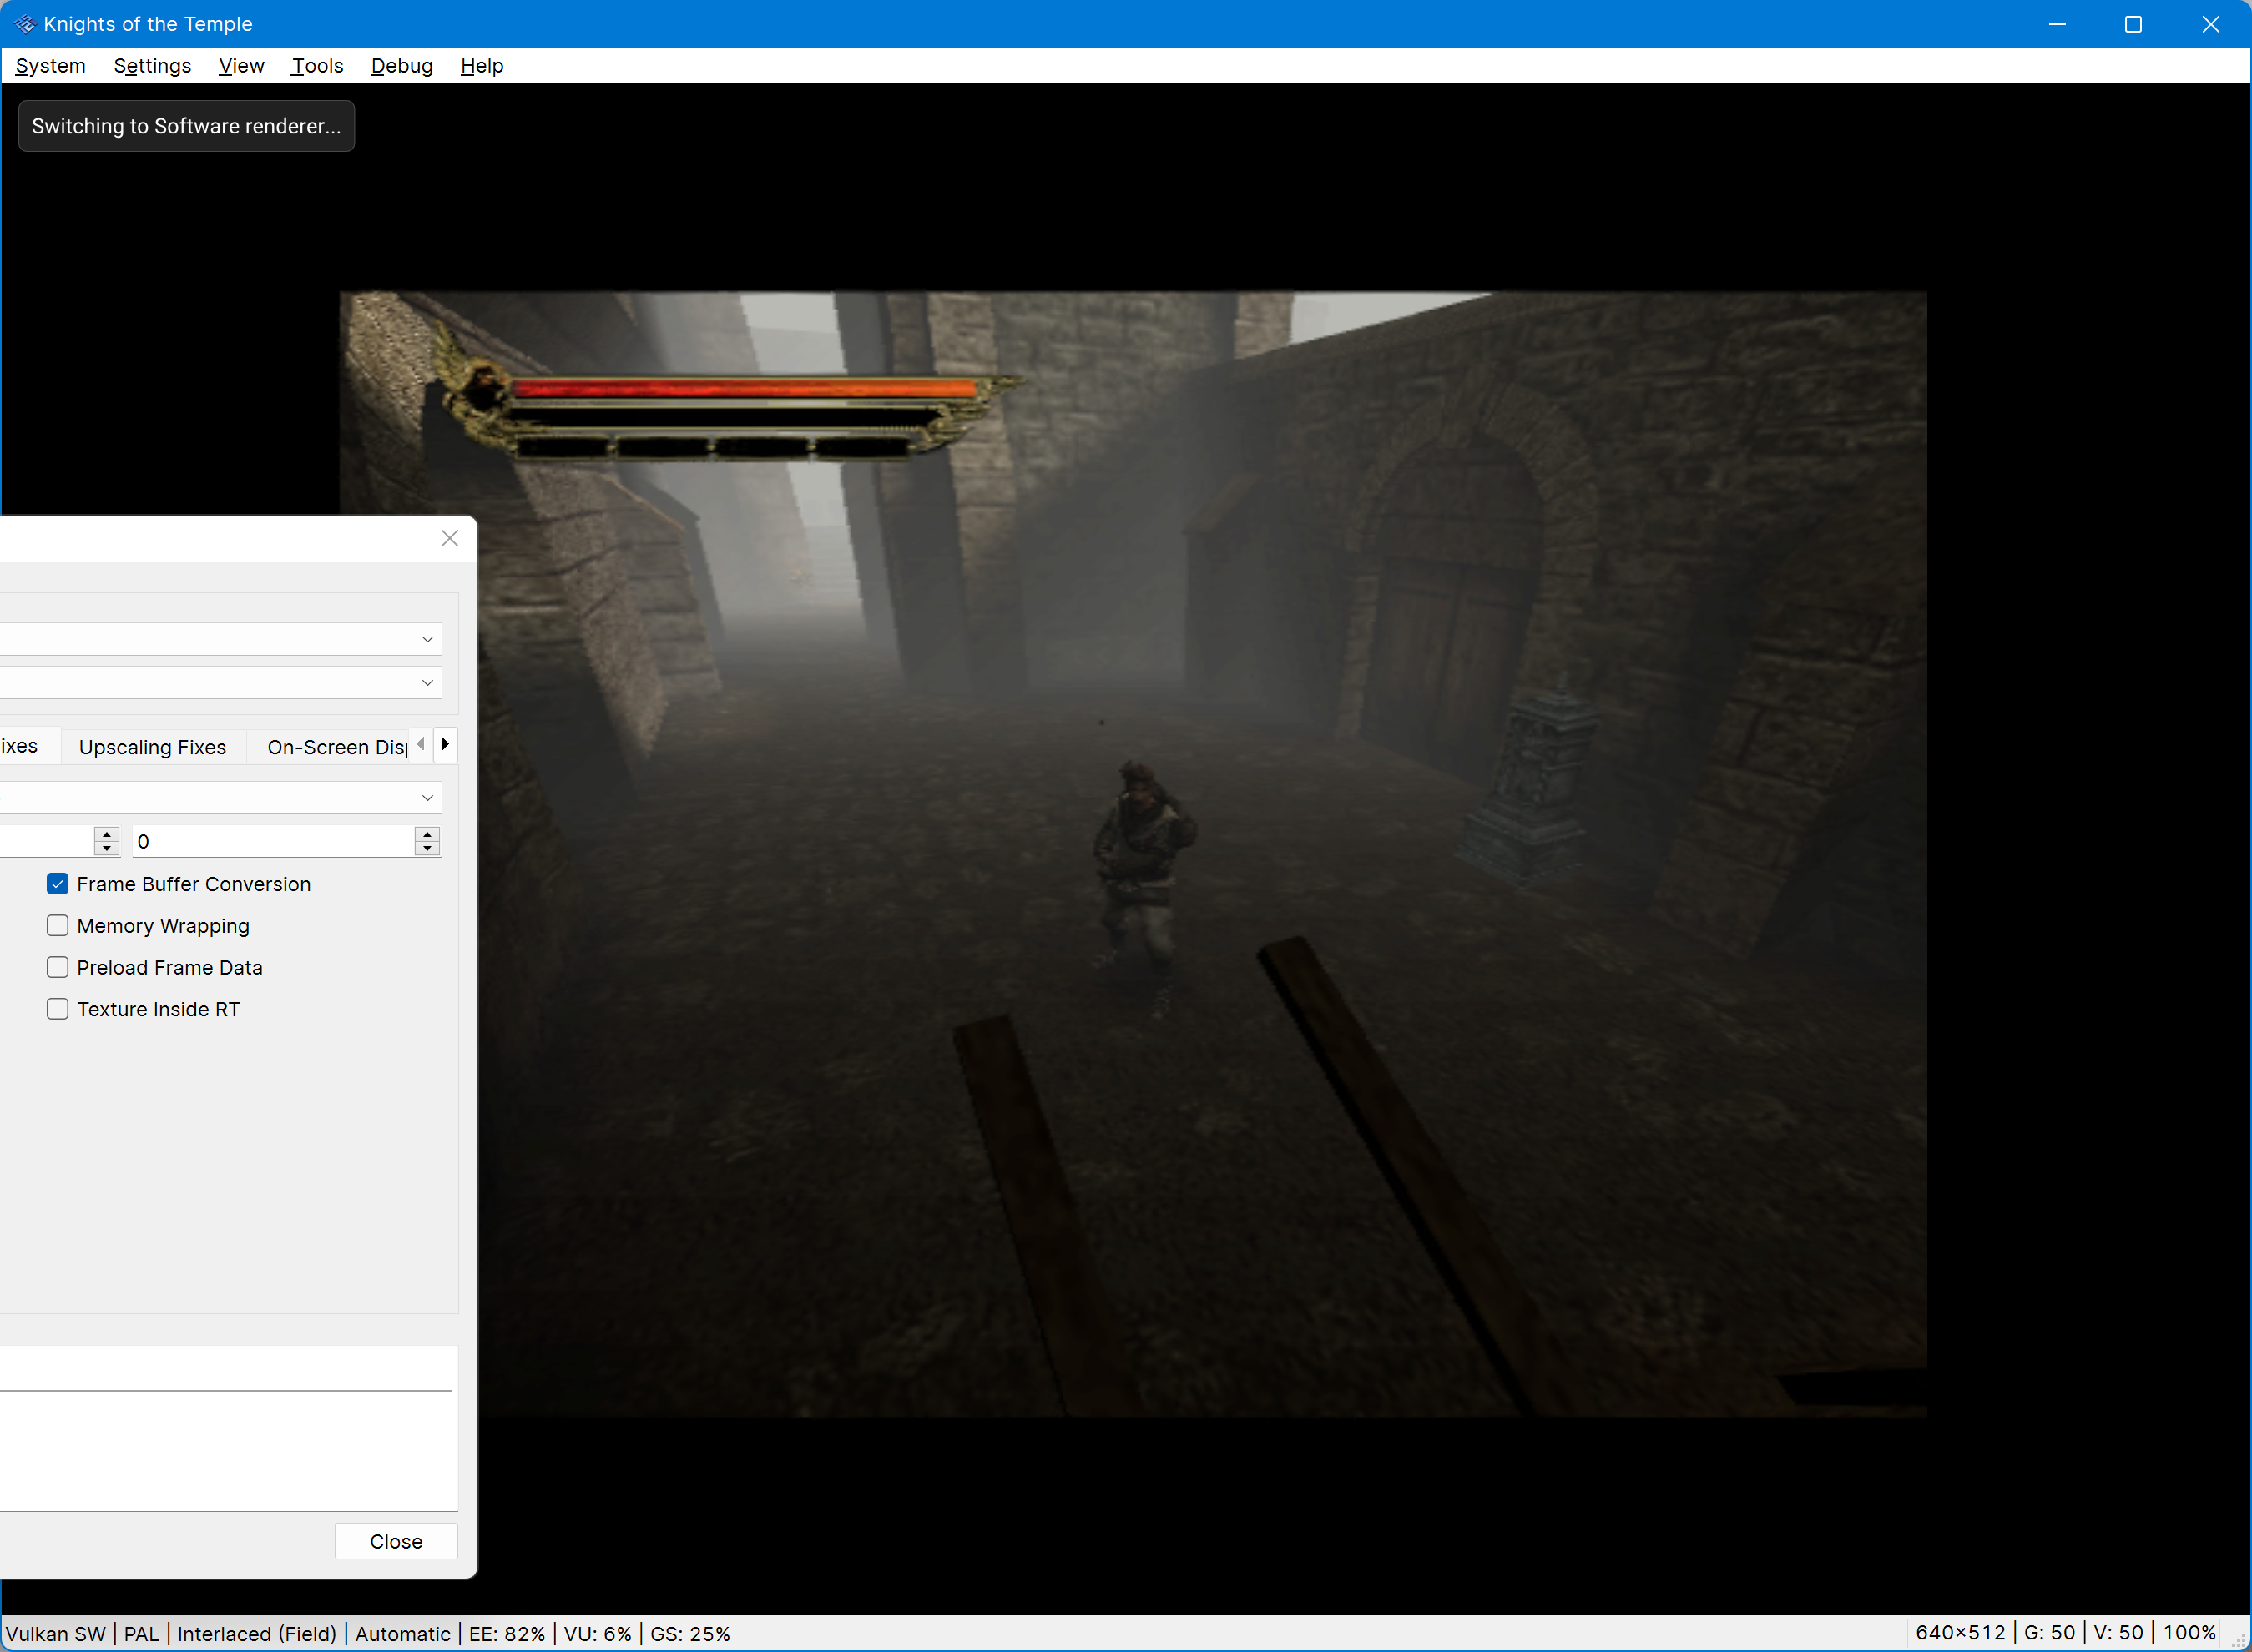Enable the Texture Inside RT option

coord(57,1008)
